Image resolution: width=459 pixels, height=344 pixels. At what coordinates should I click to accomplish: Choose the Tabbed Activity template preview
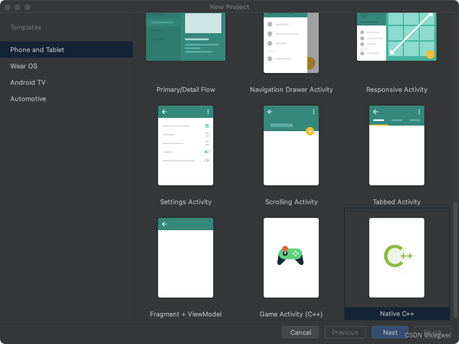pyautogui.click(x=397, y=145)
